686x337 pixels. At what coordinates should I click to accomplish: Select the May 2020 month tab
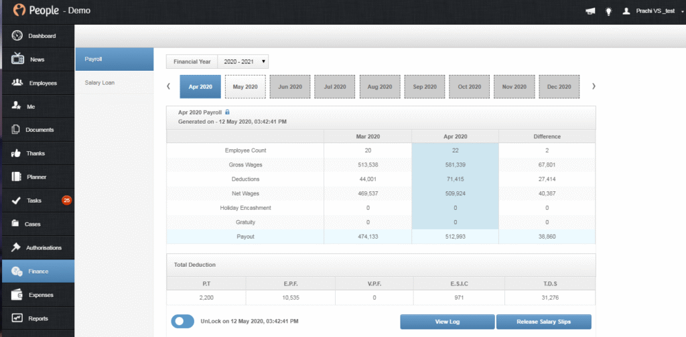coord(245,86)
